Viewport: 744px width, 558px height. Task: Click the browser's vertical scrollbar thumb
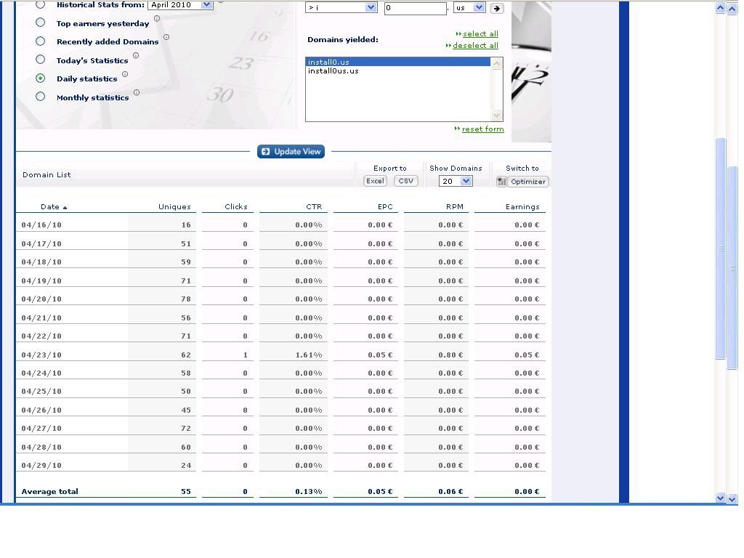721,247
